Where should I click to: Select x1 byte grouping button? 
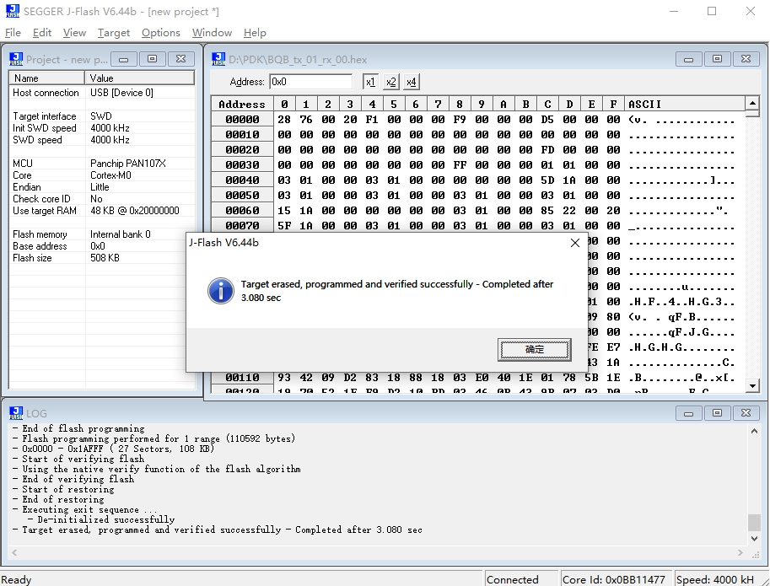[x=370, y=82]
